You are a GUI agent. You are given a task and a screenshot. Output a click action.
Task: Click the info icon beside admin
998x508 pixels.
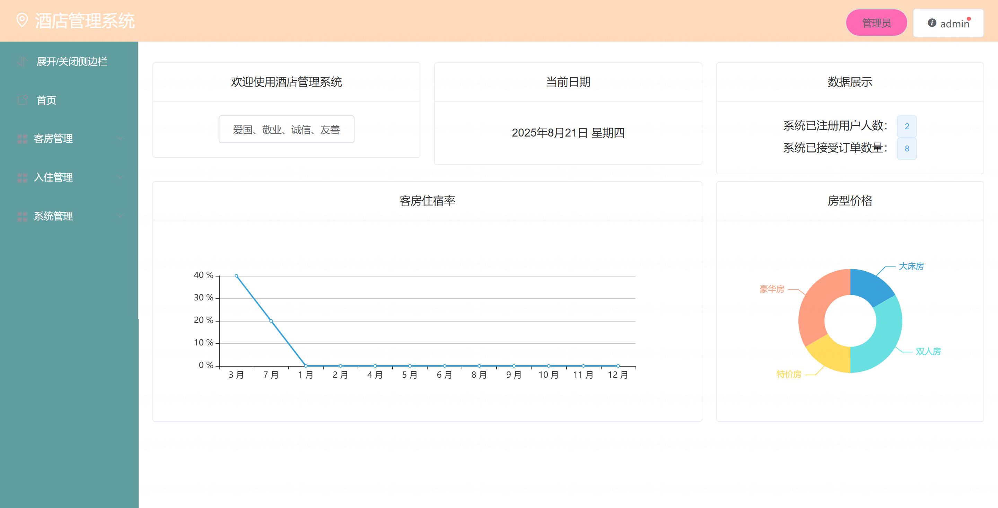tap(932, 23)
